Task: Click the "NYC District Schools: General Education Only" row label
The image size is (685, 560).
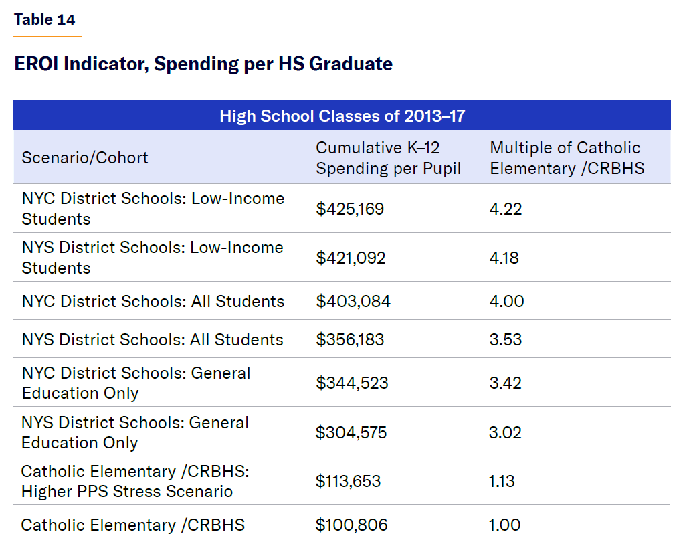Action: click(x=136, y=383)
